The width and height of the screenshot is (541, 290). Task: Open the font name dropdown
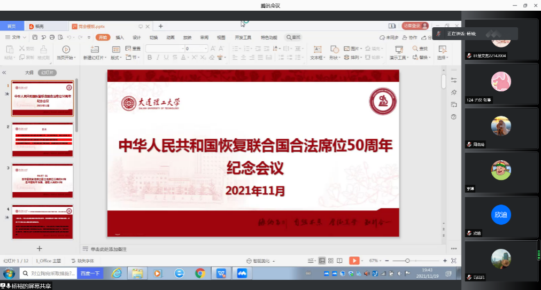(182, 49)
